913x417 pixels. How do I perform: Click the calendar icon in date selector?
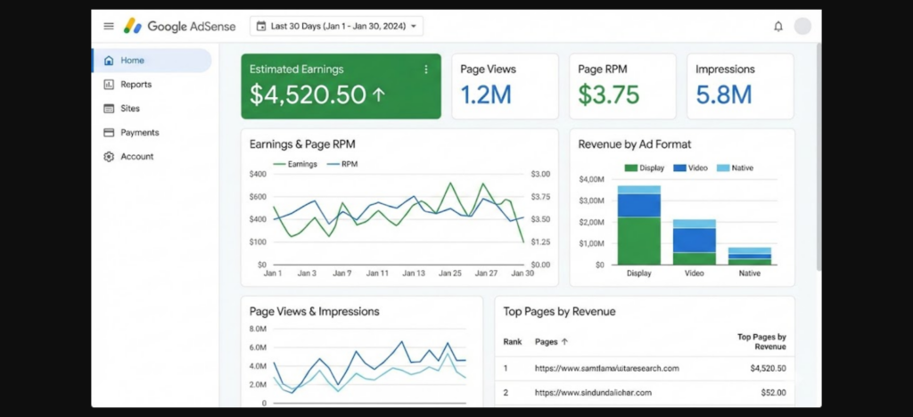tap(261, 26)
